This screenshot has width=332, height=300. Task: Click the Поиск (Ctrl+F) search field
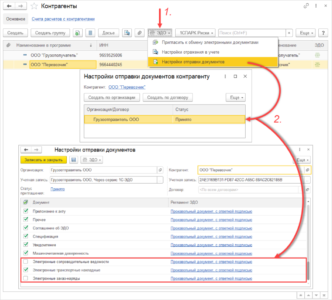[x=252, y=33]
